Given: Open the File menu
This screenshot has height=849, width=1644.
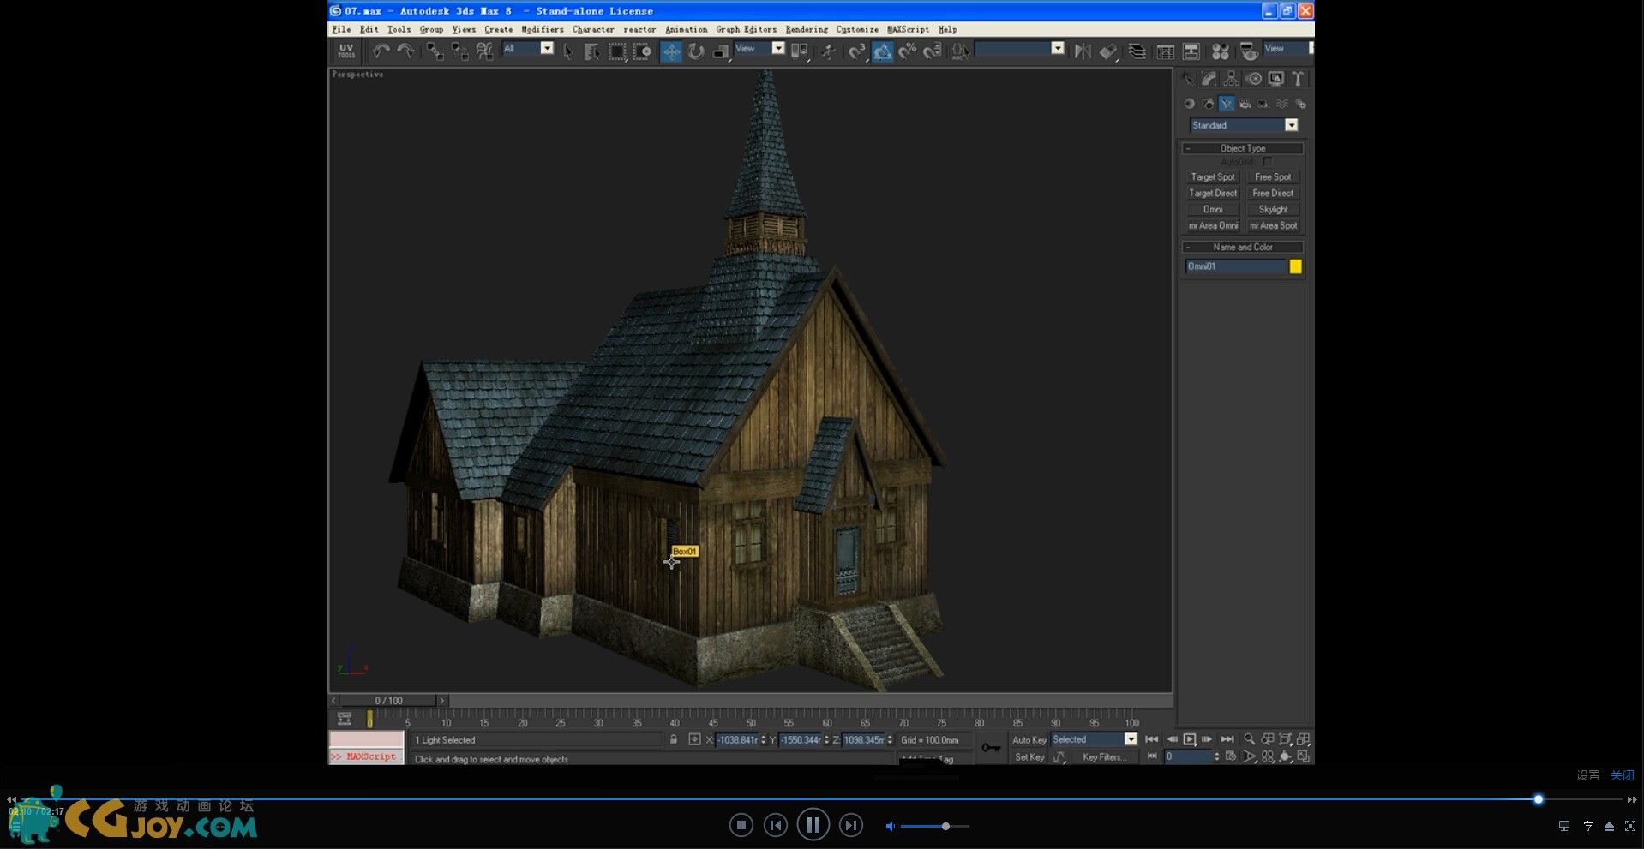Looking at the screenshot, I should 341,29.
